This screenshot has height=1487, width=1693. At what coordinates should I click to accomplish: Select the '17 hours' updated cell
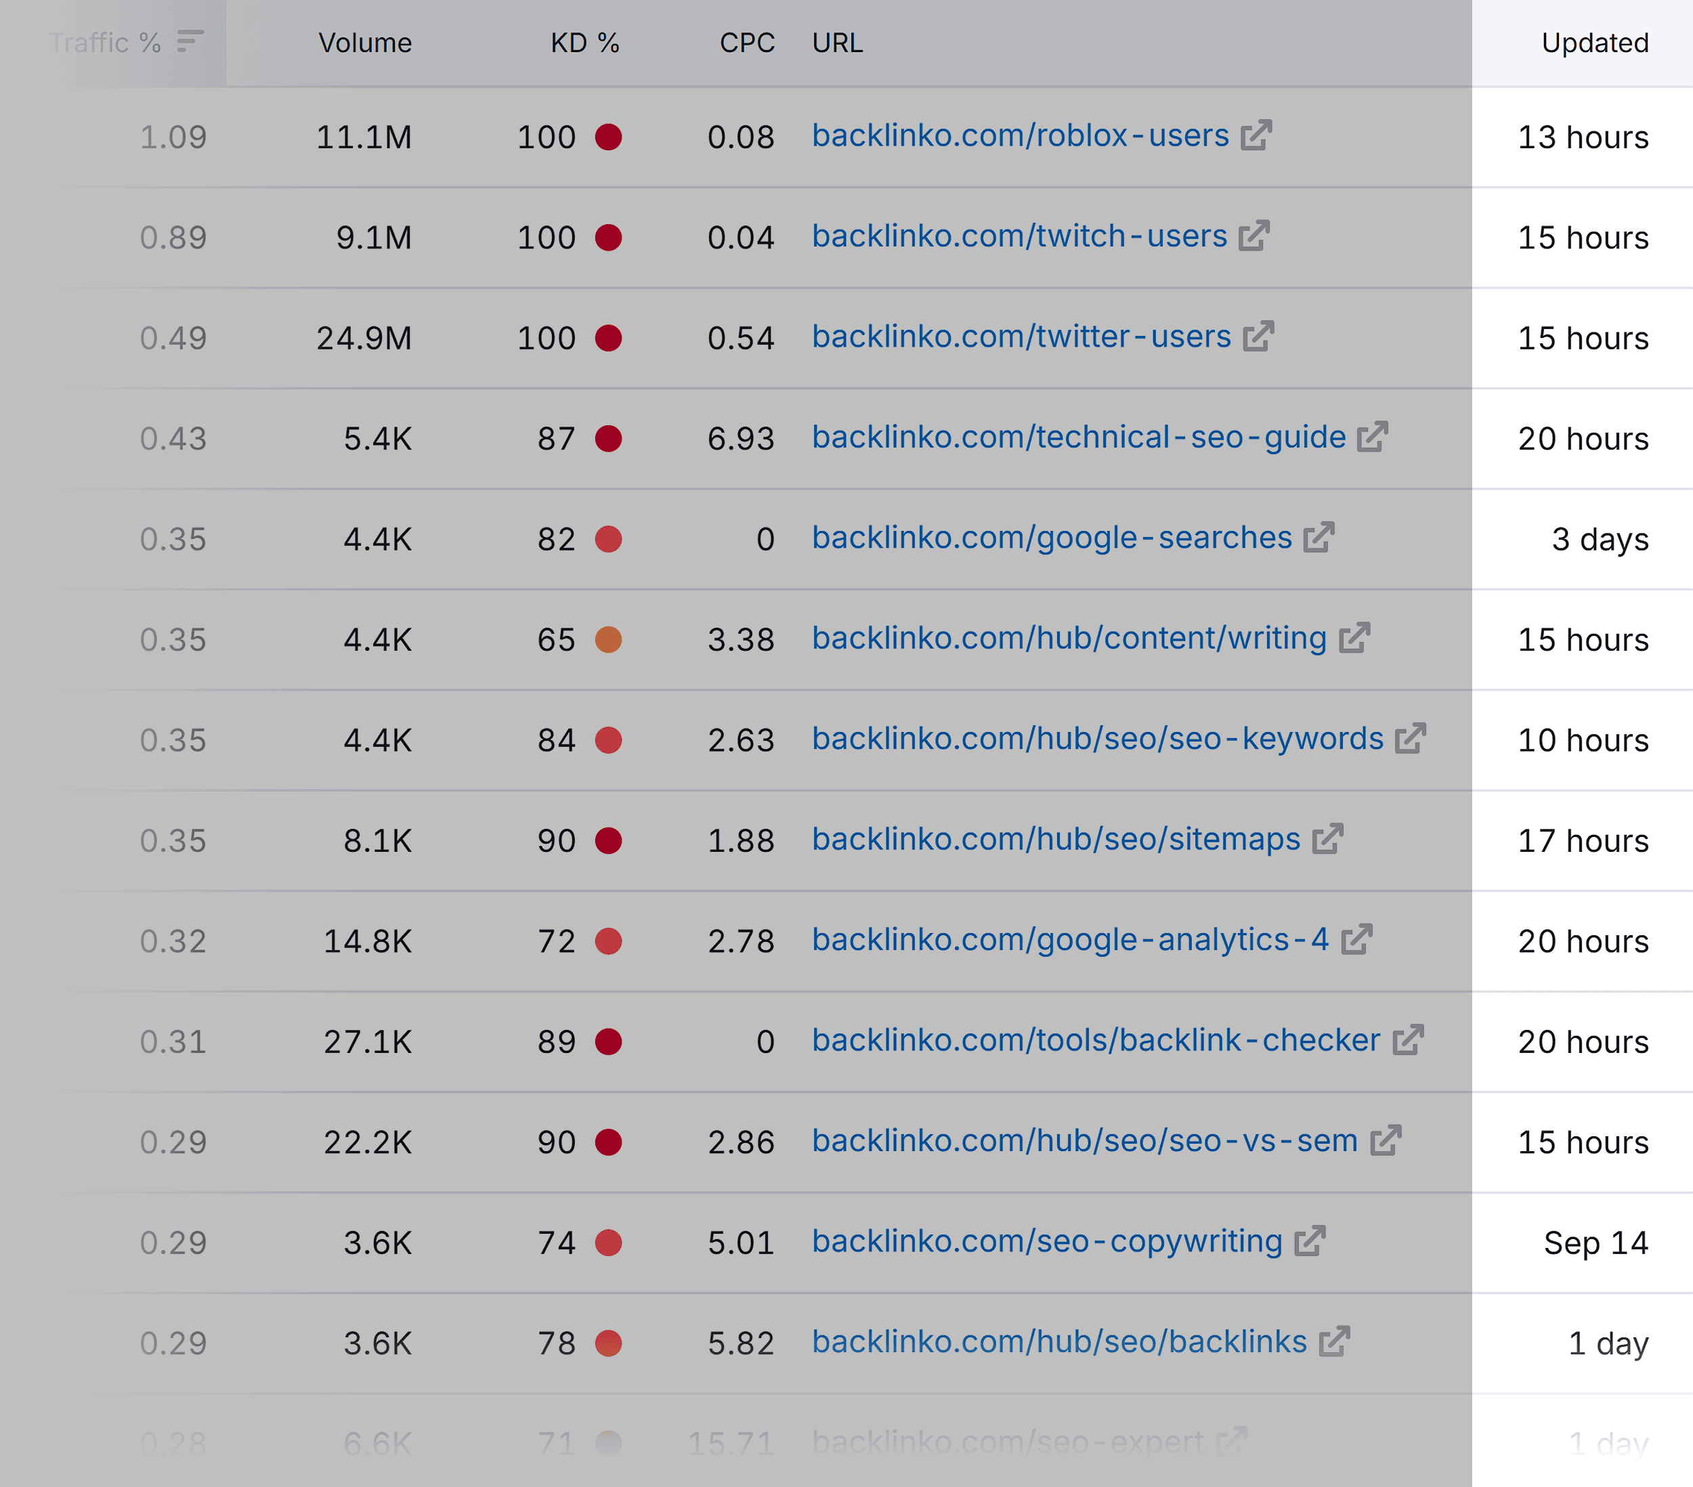[x=1583, y=841]
